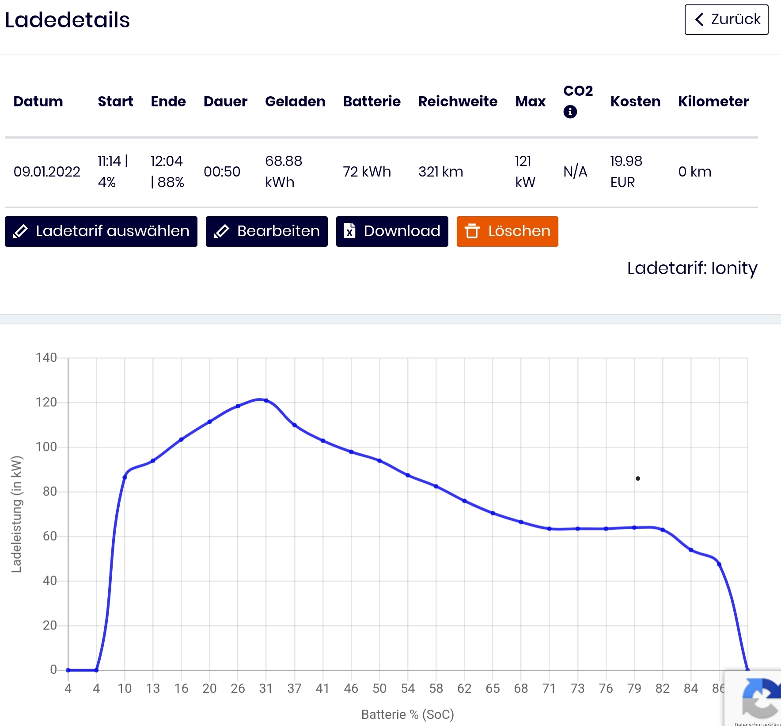Click the Datum column header
This screenshot has height=726, width=781.
coord(38,102)
